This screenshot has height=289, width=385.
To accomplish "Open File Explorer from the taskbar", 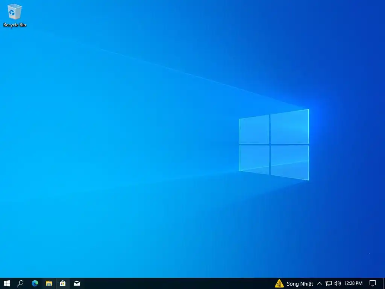I will [x=49, y=283].
